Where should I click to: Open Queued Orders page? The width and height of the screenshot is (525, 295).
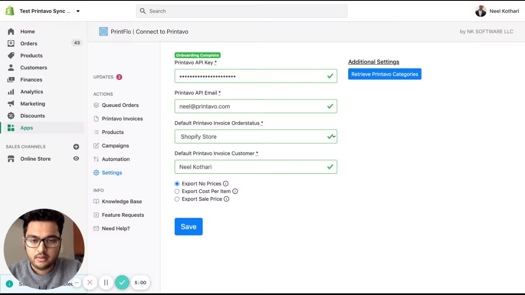120,105
